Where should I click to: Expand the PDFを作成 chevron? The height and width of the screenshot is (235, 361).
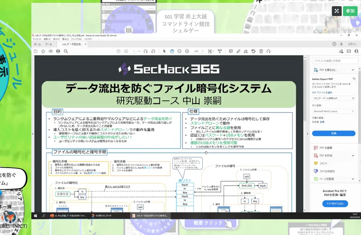pos(353,155)
